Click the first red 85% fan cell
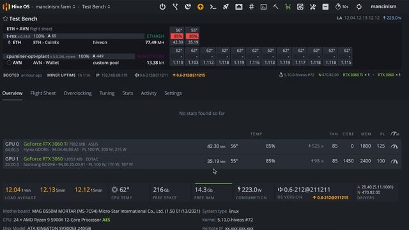Viewport: 409px width, 230px height. pos(177,36)
